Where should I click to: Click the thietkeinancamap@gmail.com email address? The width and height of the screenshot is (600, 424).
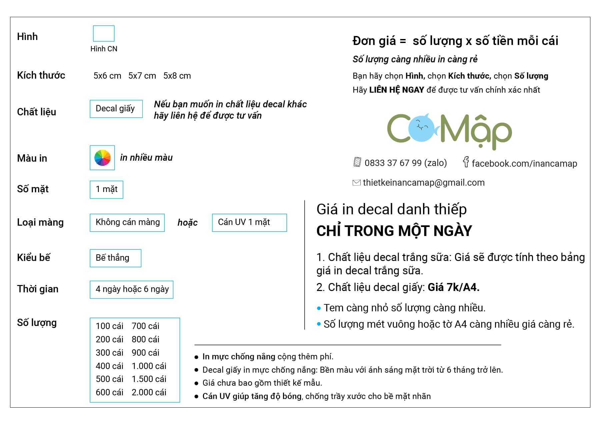click(423, 183)
